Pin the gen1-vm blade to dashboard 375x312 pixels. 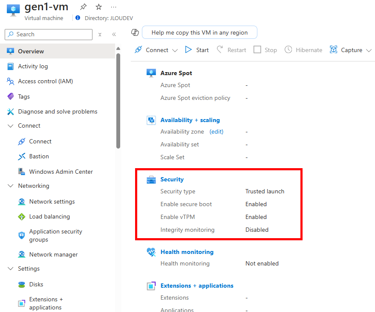[83, 7]
